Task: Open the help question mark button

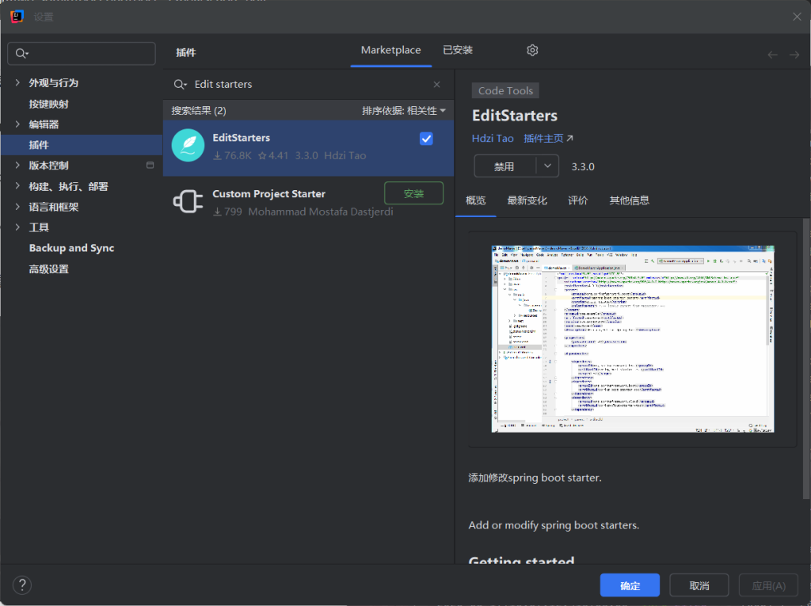Action: click(x=22, y=585)
